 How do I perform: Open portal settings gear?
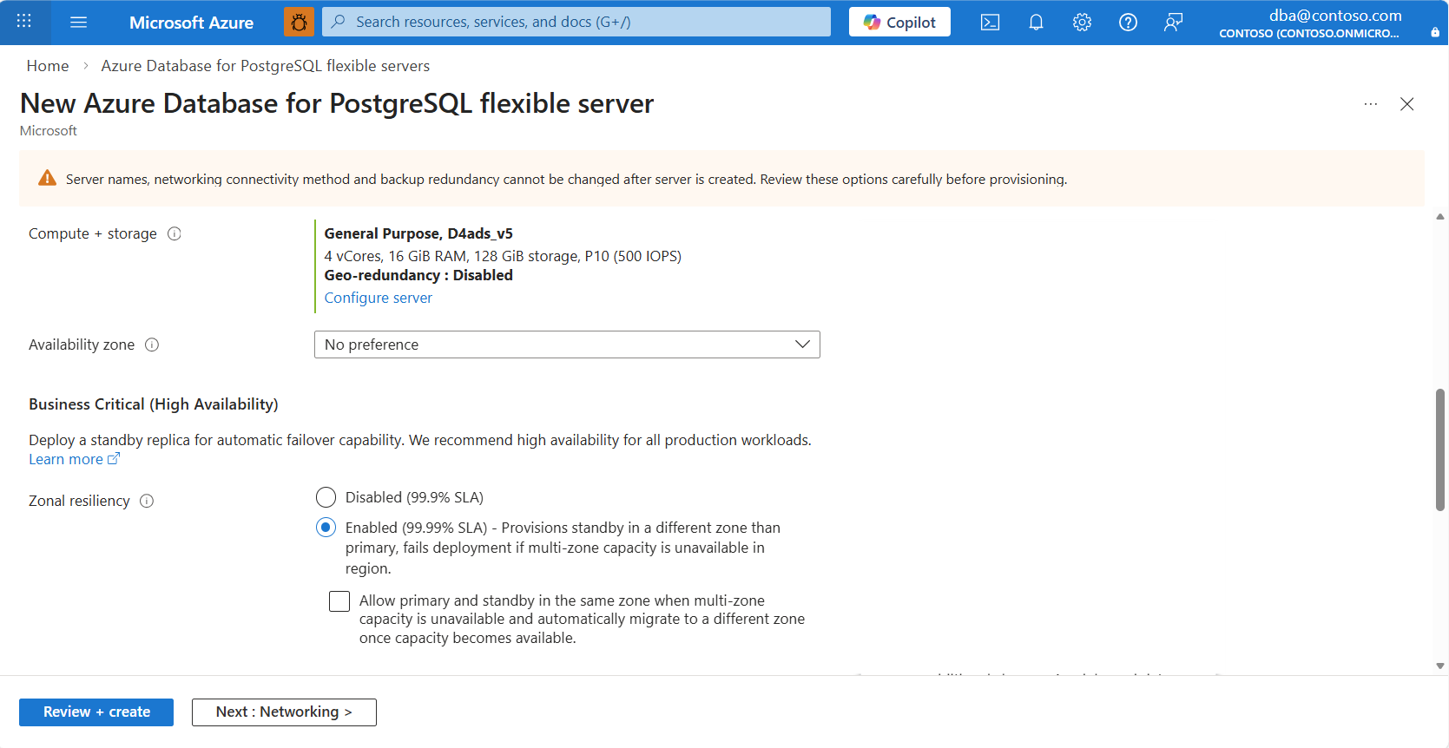[1082, 23]
